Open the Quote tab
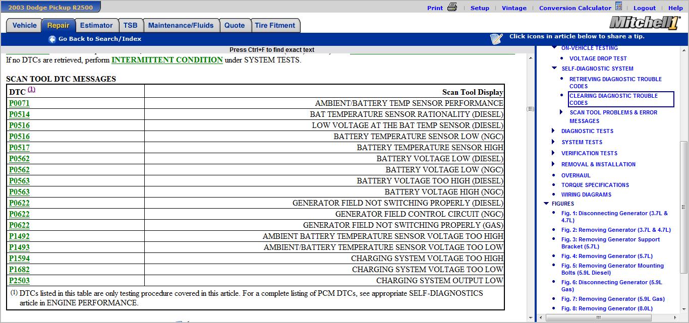The image size is (689, 323). pyautogui.click(x=235, y=26)
